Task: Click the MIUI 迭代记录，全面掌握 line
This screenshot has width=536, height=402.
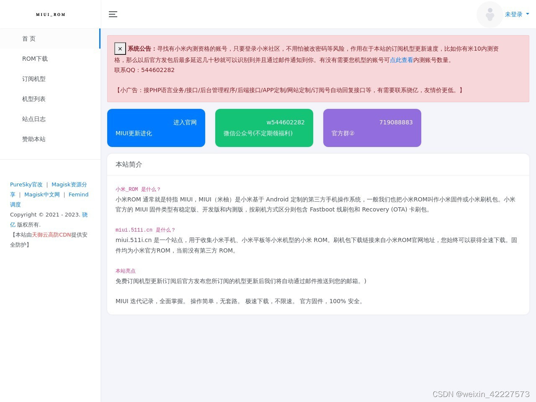Action: coord(240,301)
